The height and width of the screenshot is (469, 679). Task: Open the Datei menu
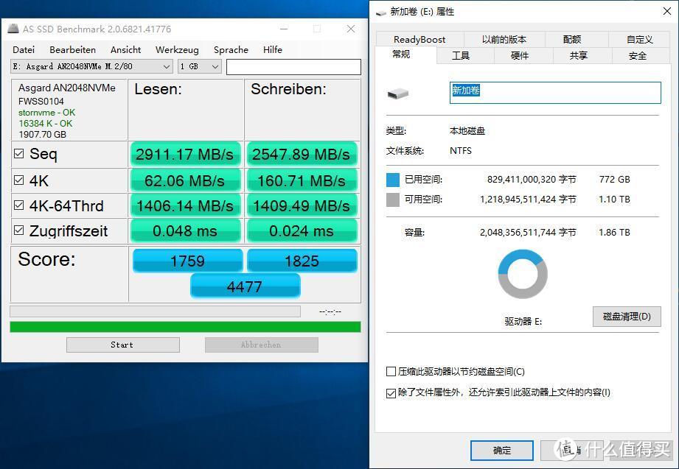point(24,50)
